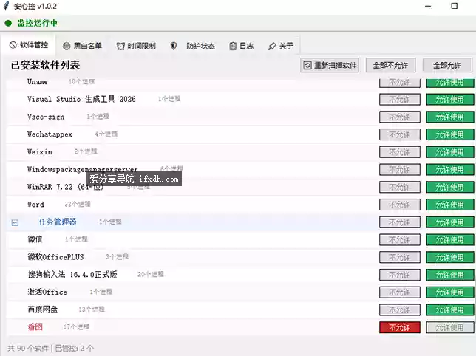
Task: Click 17个进程 count for 看图
Action: [x=77, y=327]
